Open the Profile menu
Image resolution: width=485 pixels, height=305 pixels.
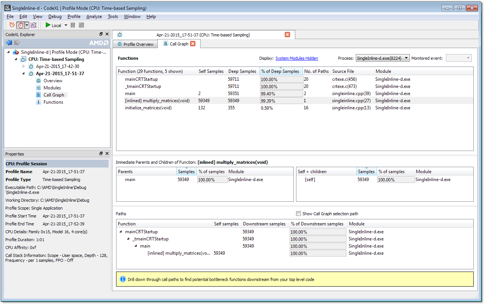coord(74,17)
